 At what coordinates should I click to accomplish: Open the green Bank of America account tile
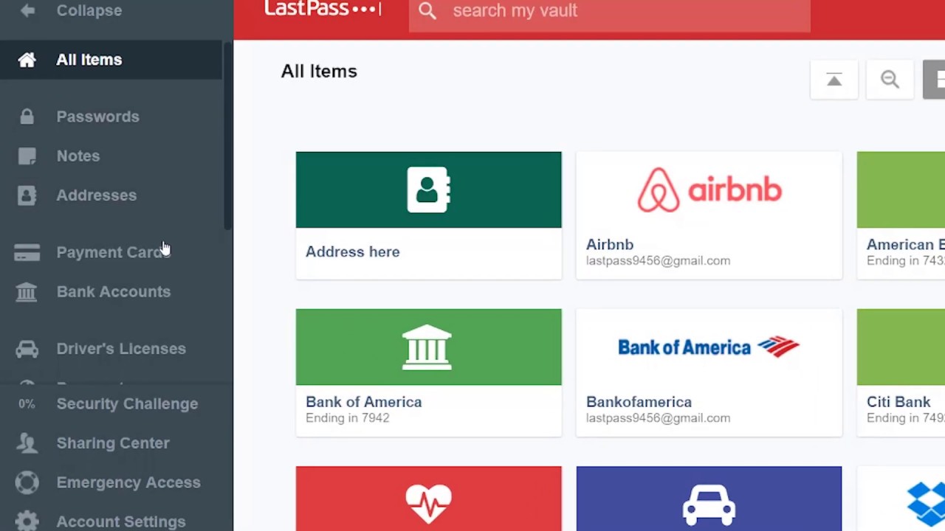[x=428, y=372]
